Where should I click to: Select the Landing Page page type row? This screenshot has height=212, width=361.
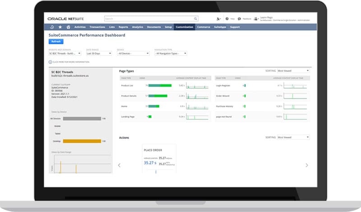pyautogui.click(x=165, y=117)
